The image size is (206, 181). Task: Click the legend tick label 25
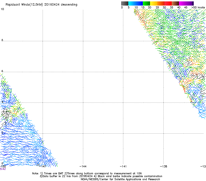tap(157, 8)
